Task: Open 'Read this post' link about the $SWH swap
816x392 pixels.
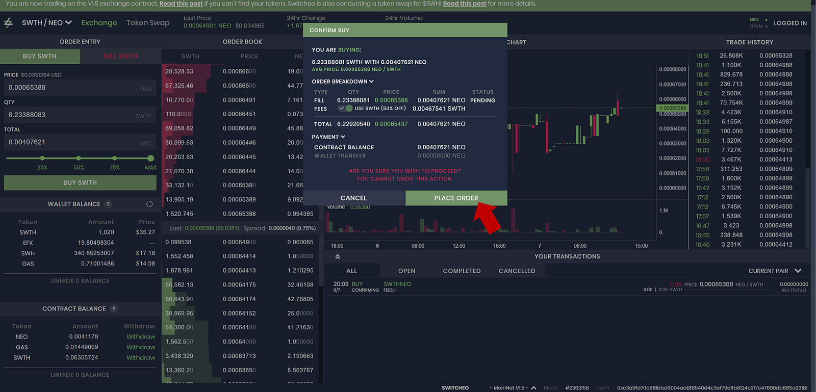Action: click(x=465, y=4)
